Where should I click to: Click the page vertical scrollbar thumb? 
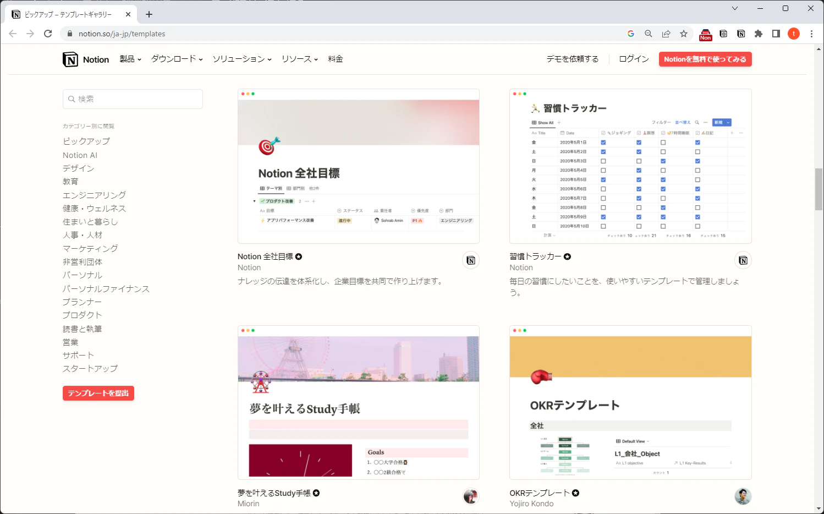(x=818, y=189)
